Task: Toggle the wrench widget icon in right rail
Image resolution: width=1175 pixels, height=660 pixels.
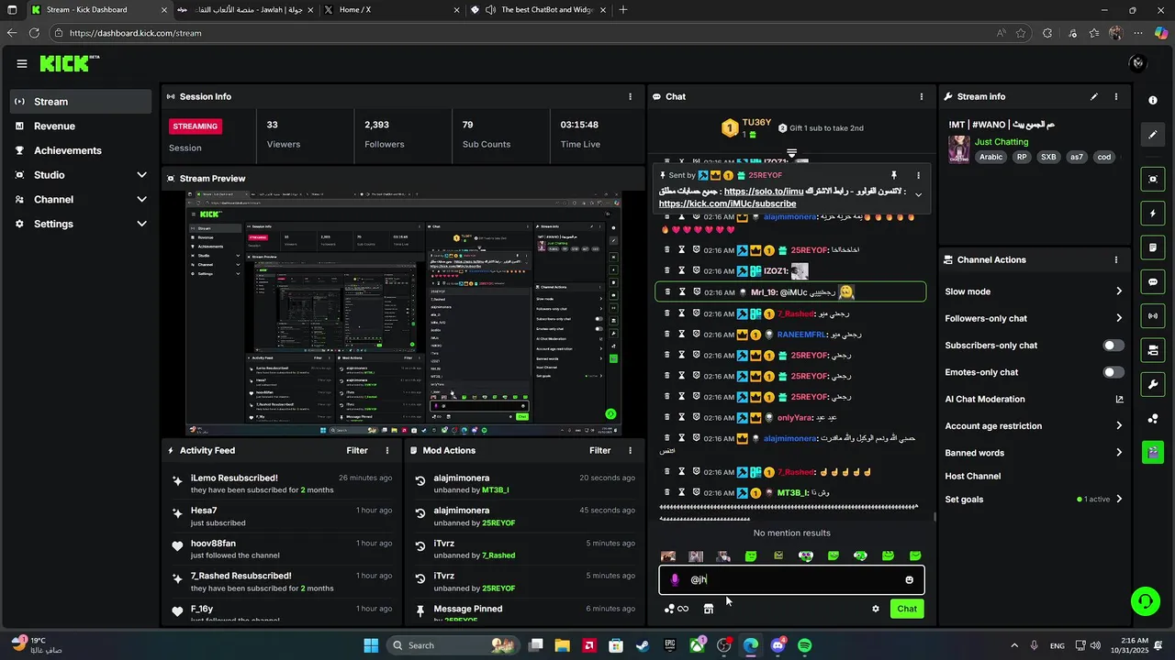Action: coord(1153,384)
